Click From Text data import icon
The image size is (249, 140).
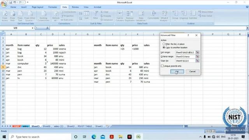(x=20, y=16)
